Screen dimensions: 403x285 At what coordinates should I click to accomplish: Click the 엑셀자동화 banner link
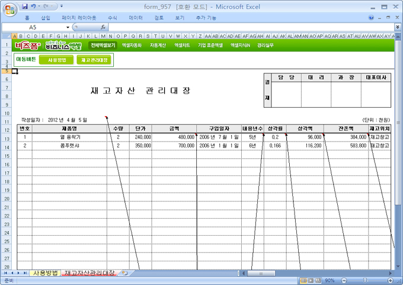point(132,45)
